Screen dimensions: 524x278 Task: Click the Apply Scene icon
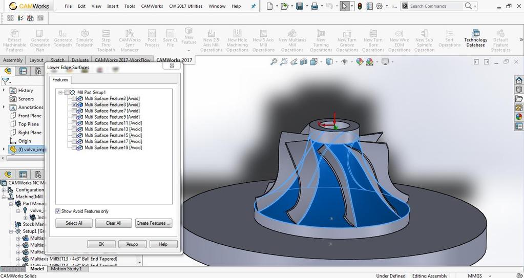370,62
